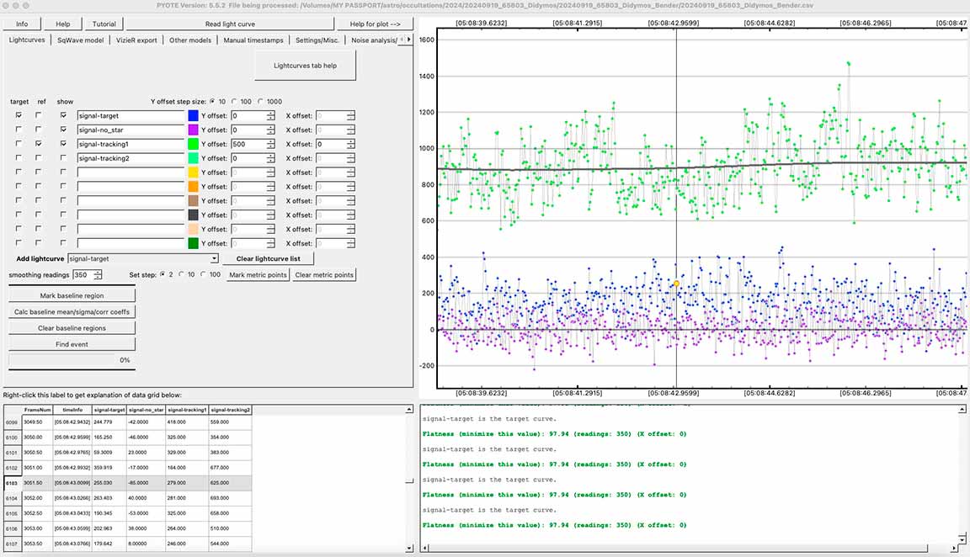The image size is (970, 557).
Task: Click the smoothing readings input field
Action: [x=83, y=274]
